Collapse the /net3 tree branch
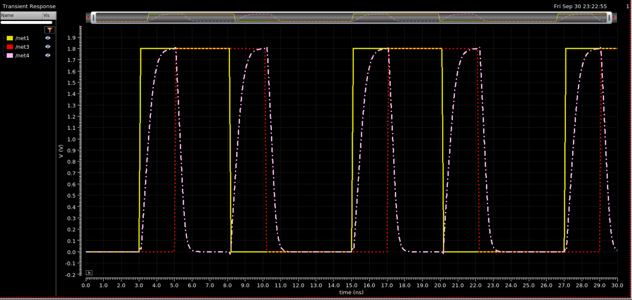The height and width of the screenshot is (300, 632). point(3,47)
